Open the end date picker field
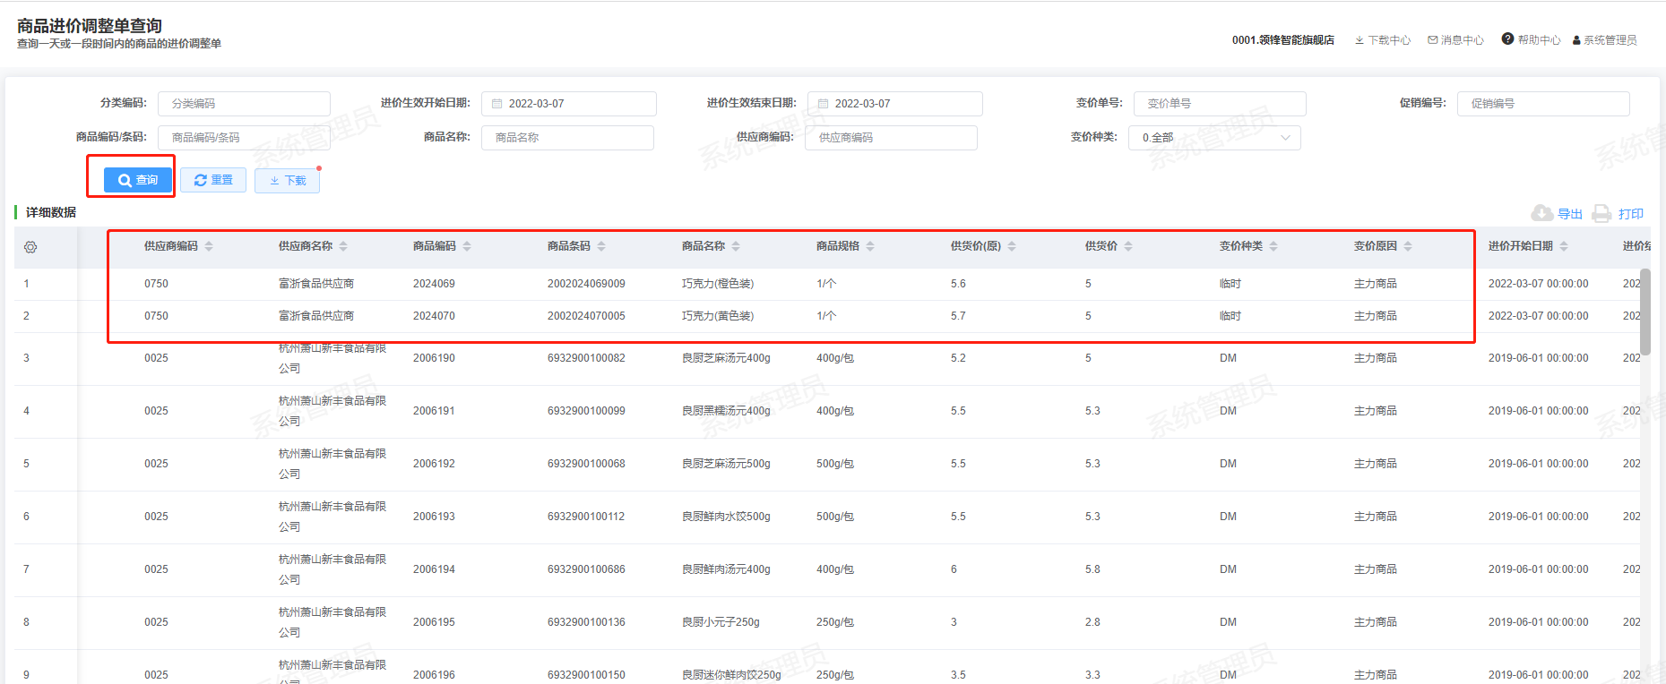Image resolution: width=1666 pixels, height=684 pixels. coord(894,104)
